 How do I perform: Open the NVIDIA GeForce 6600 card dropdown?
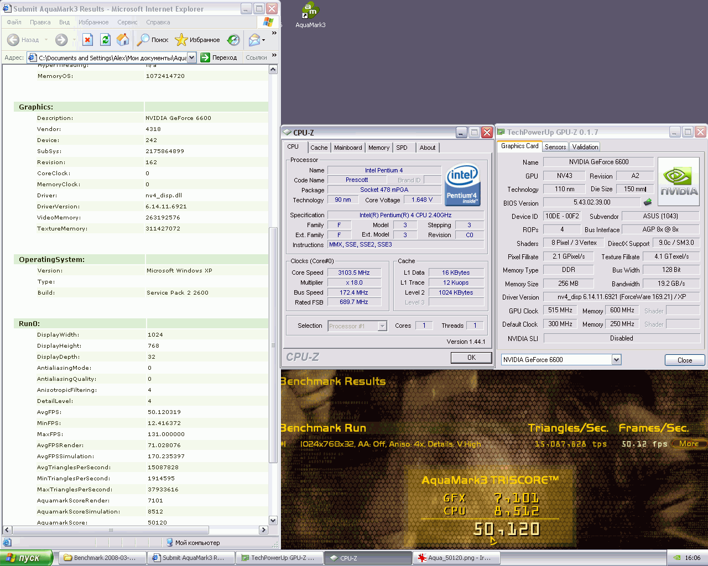(616, 360)
